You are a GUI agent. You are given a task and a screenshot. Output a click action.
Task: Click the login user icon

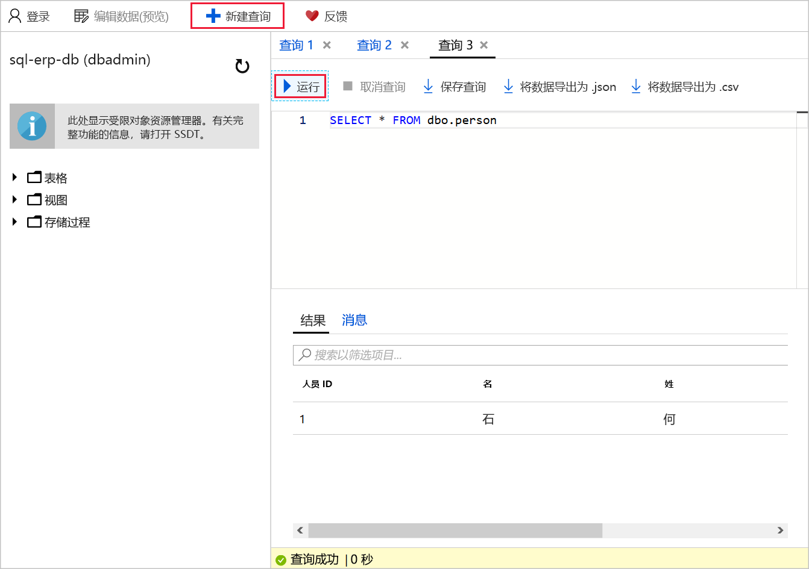[x=15, y=16]
